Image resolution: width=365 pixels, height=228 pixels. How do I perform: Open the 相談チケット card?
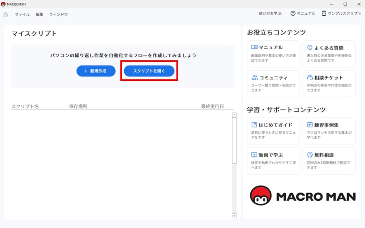pos(329,84)
